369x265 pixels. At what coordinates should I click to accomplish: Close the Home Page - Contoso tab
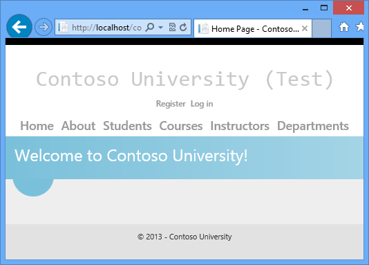[305, 28]
